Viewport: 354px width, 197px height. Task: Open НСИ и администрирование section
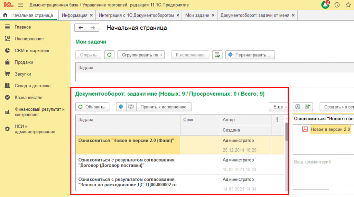[x=35, y=129]
